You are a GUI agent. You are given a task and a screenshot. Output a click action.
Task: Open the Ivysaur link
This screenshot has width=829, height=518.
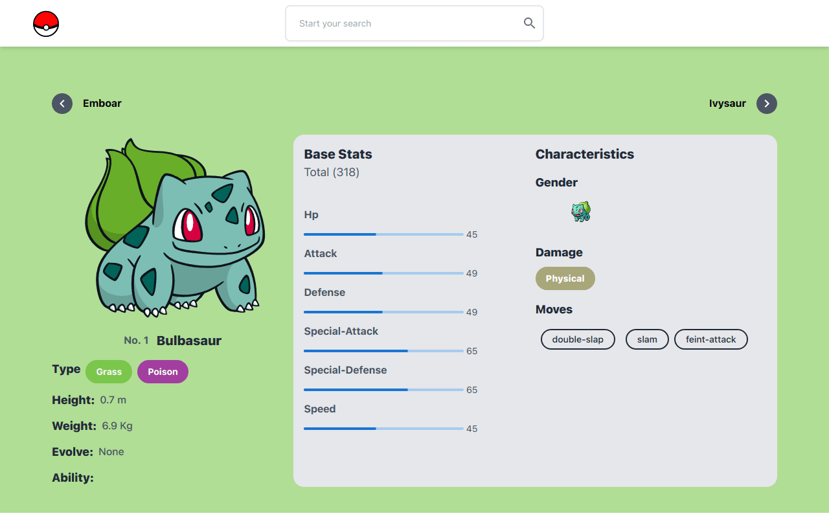pos(727,104)
